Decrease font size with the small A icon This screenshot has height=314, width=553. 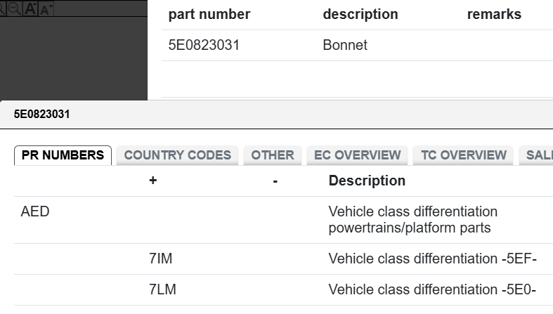(x=46, y=9)
